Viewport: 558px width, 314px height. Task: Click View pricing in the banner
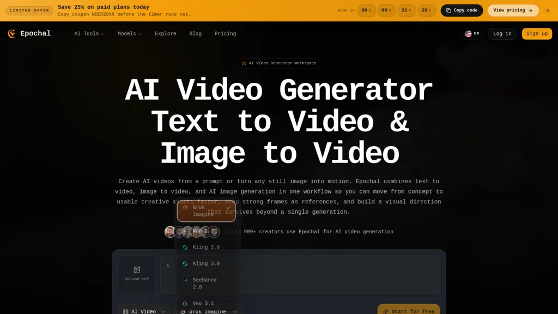click(513, 10)
